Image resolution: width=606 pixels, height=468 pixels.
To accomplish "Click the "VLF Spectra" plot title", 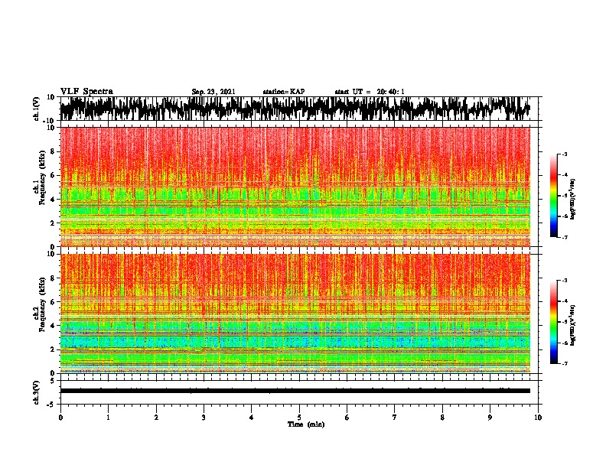I will pyautogui.click(x=86, y=92).
